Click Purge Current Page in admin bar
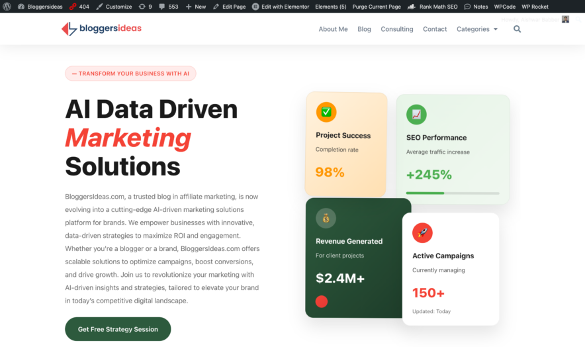The height and width of the screenshot is (347, 585). point(377,7)
